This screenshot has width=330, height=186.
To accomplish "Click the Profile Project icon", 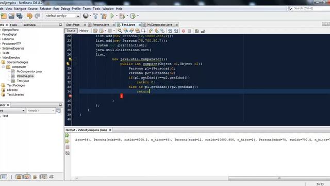I will click(133, 16).
